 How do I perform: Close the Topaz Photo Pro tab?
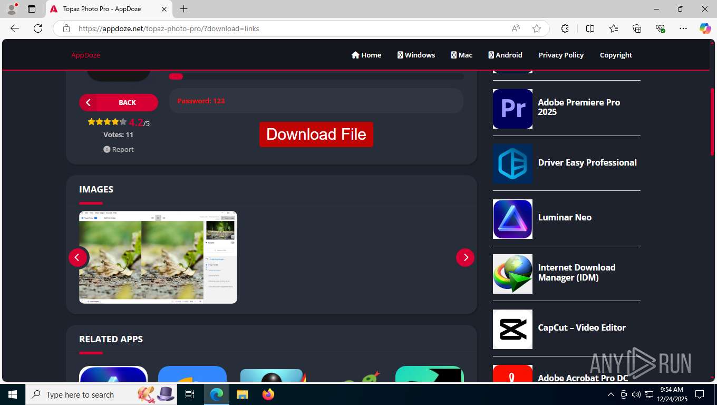coord(164,9)
